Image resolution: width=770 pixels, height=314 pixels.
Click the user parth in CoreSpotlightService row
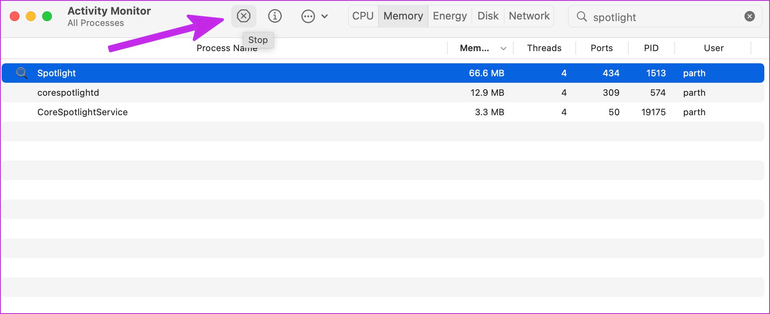pyautogui.click(x=694, y=112)
